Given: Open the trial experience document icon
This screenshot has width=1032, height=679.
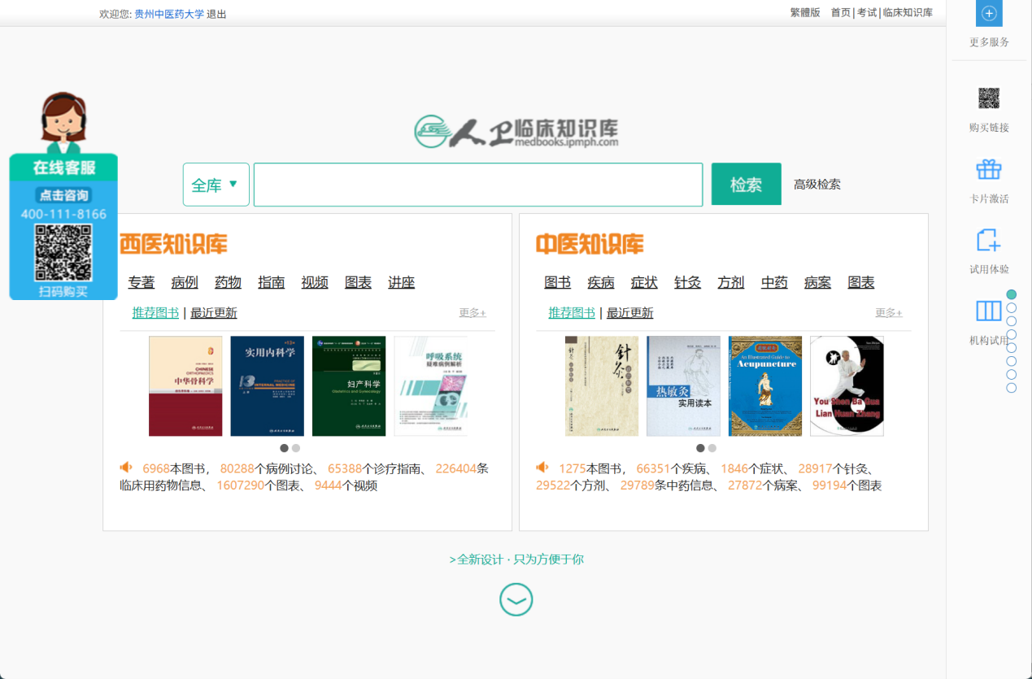Looking at the screenshot, I should [989, 241].
